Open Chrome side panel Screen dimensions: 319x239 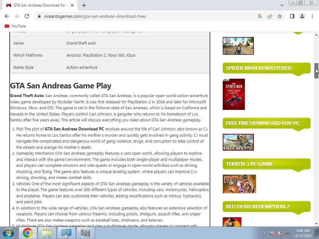292,16
